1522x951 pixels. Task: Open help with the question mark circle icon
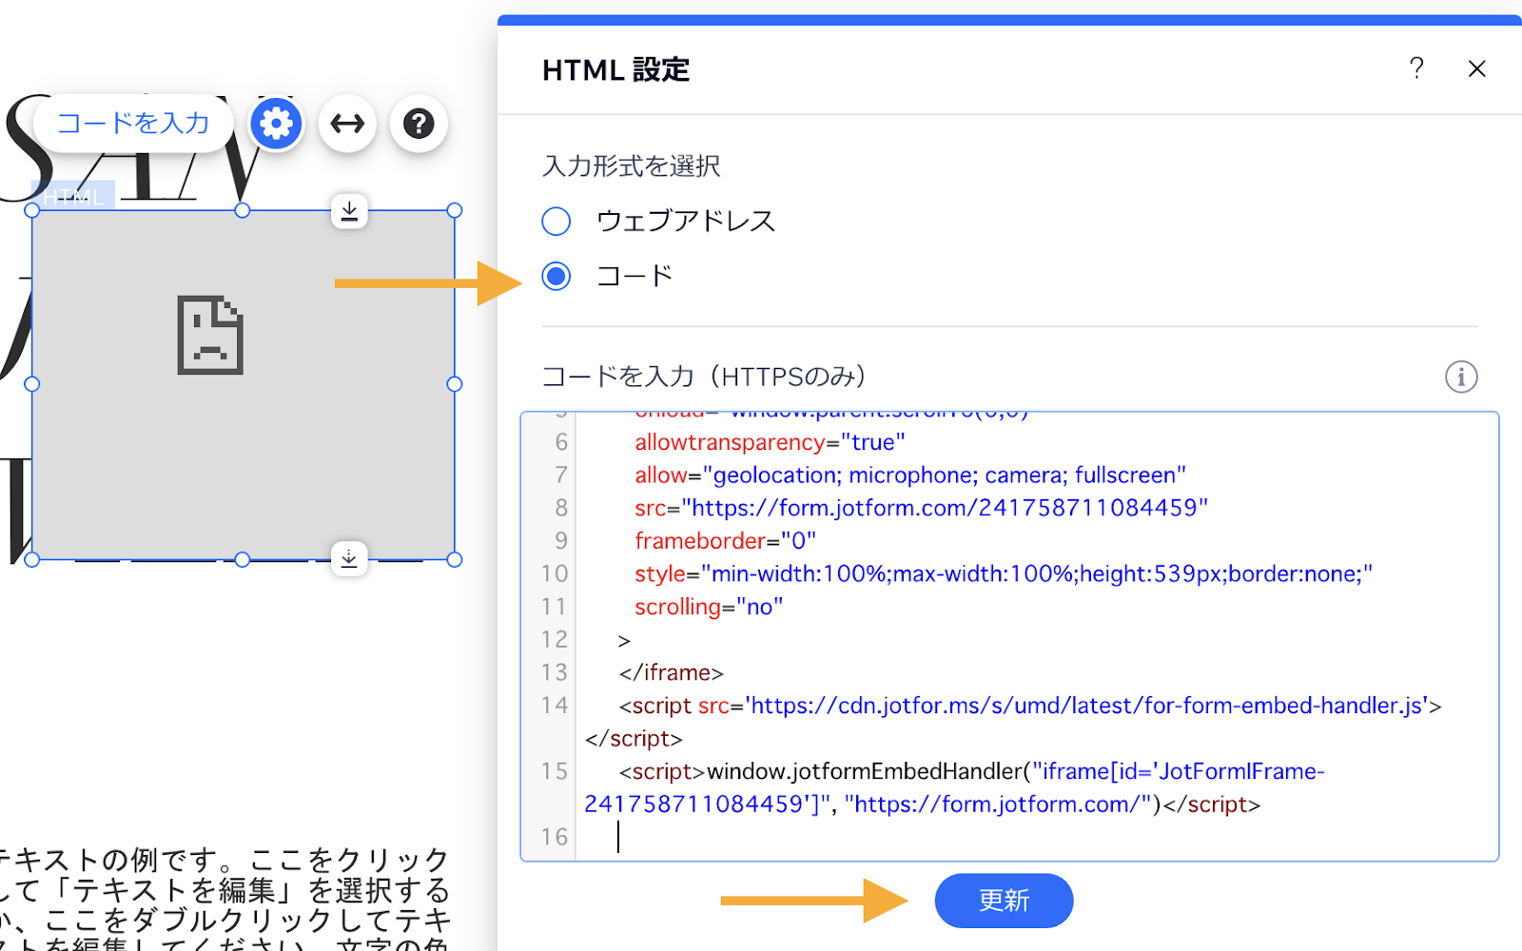click(419, 124)
